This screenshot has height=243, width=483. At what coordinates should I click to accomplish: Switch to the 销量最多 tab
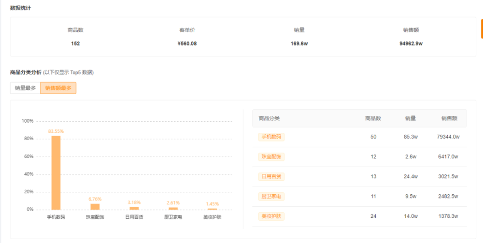(25, 88)
